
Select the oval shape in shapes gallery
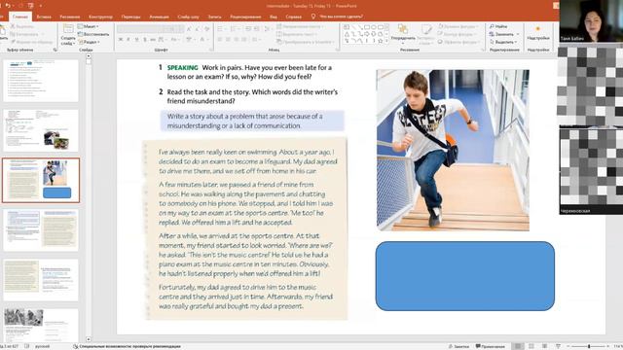[x=374, y=27]
